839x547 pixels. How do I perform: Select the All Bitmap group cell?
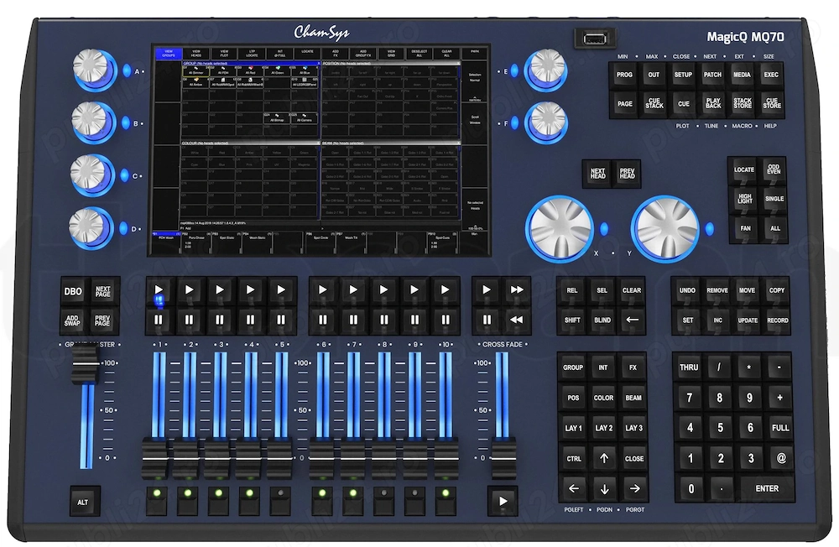click(x=277, y=117)
